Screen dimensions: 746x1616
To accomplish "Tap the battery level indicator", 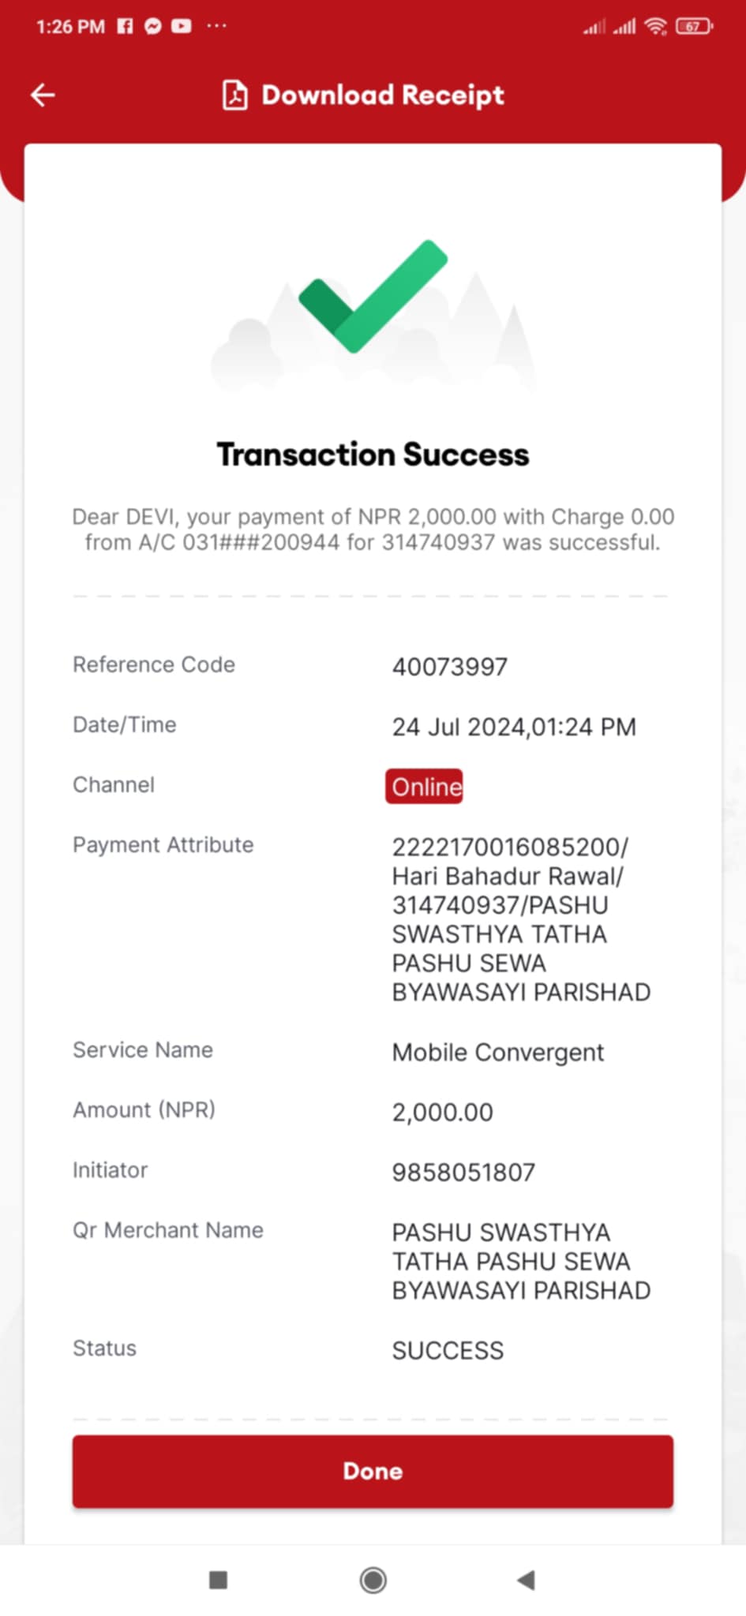I will pos(694,27).
